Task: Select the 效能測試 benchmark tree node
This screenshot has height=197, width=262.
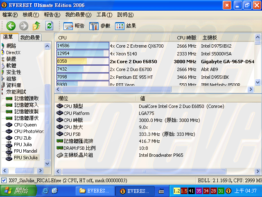Action: point(16,92)
